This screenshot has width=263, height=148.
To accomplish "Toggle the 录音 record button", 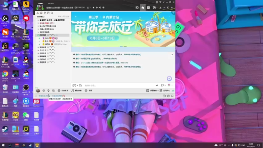I will click(x=88, y=91).
